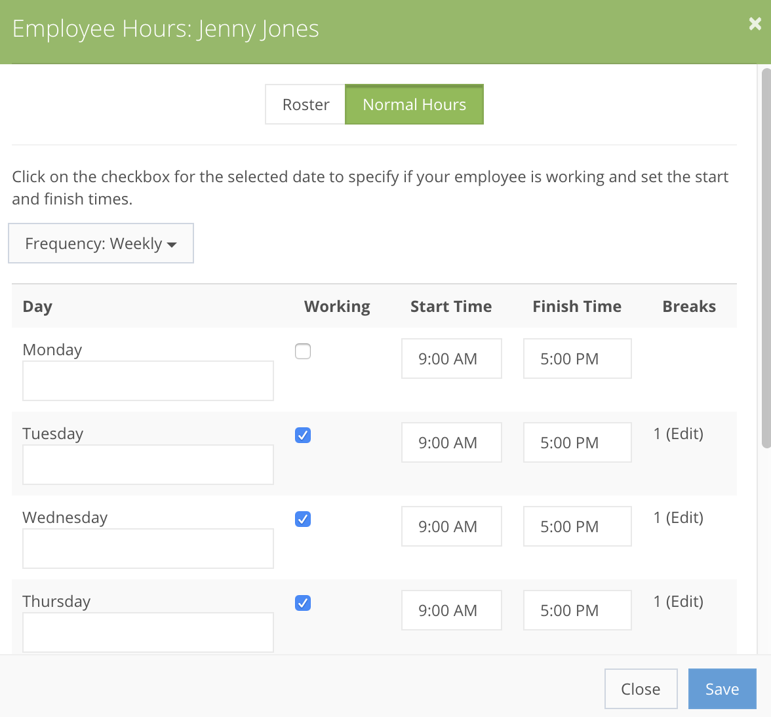Open the Wednesday breaks Edit link
The width and height of the screenshot is (771, 717).
pyautogui.click(x=684, y=518)
